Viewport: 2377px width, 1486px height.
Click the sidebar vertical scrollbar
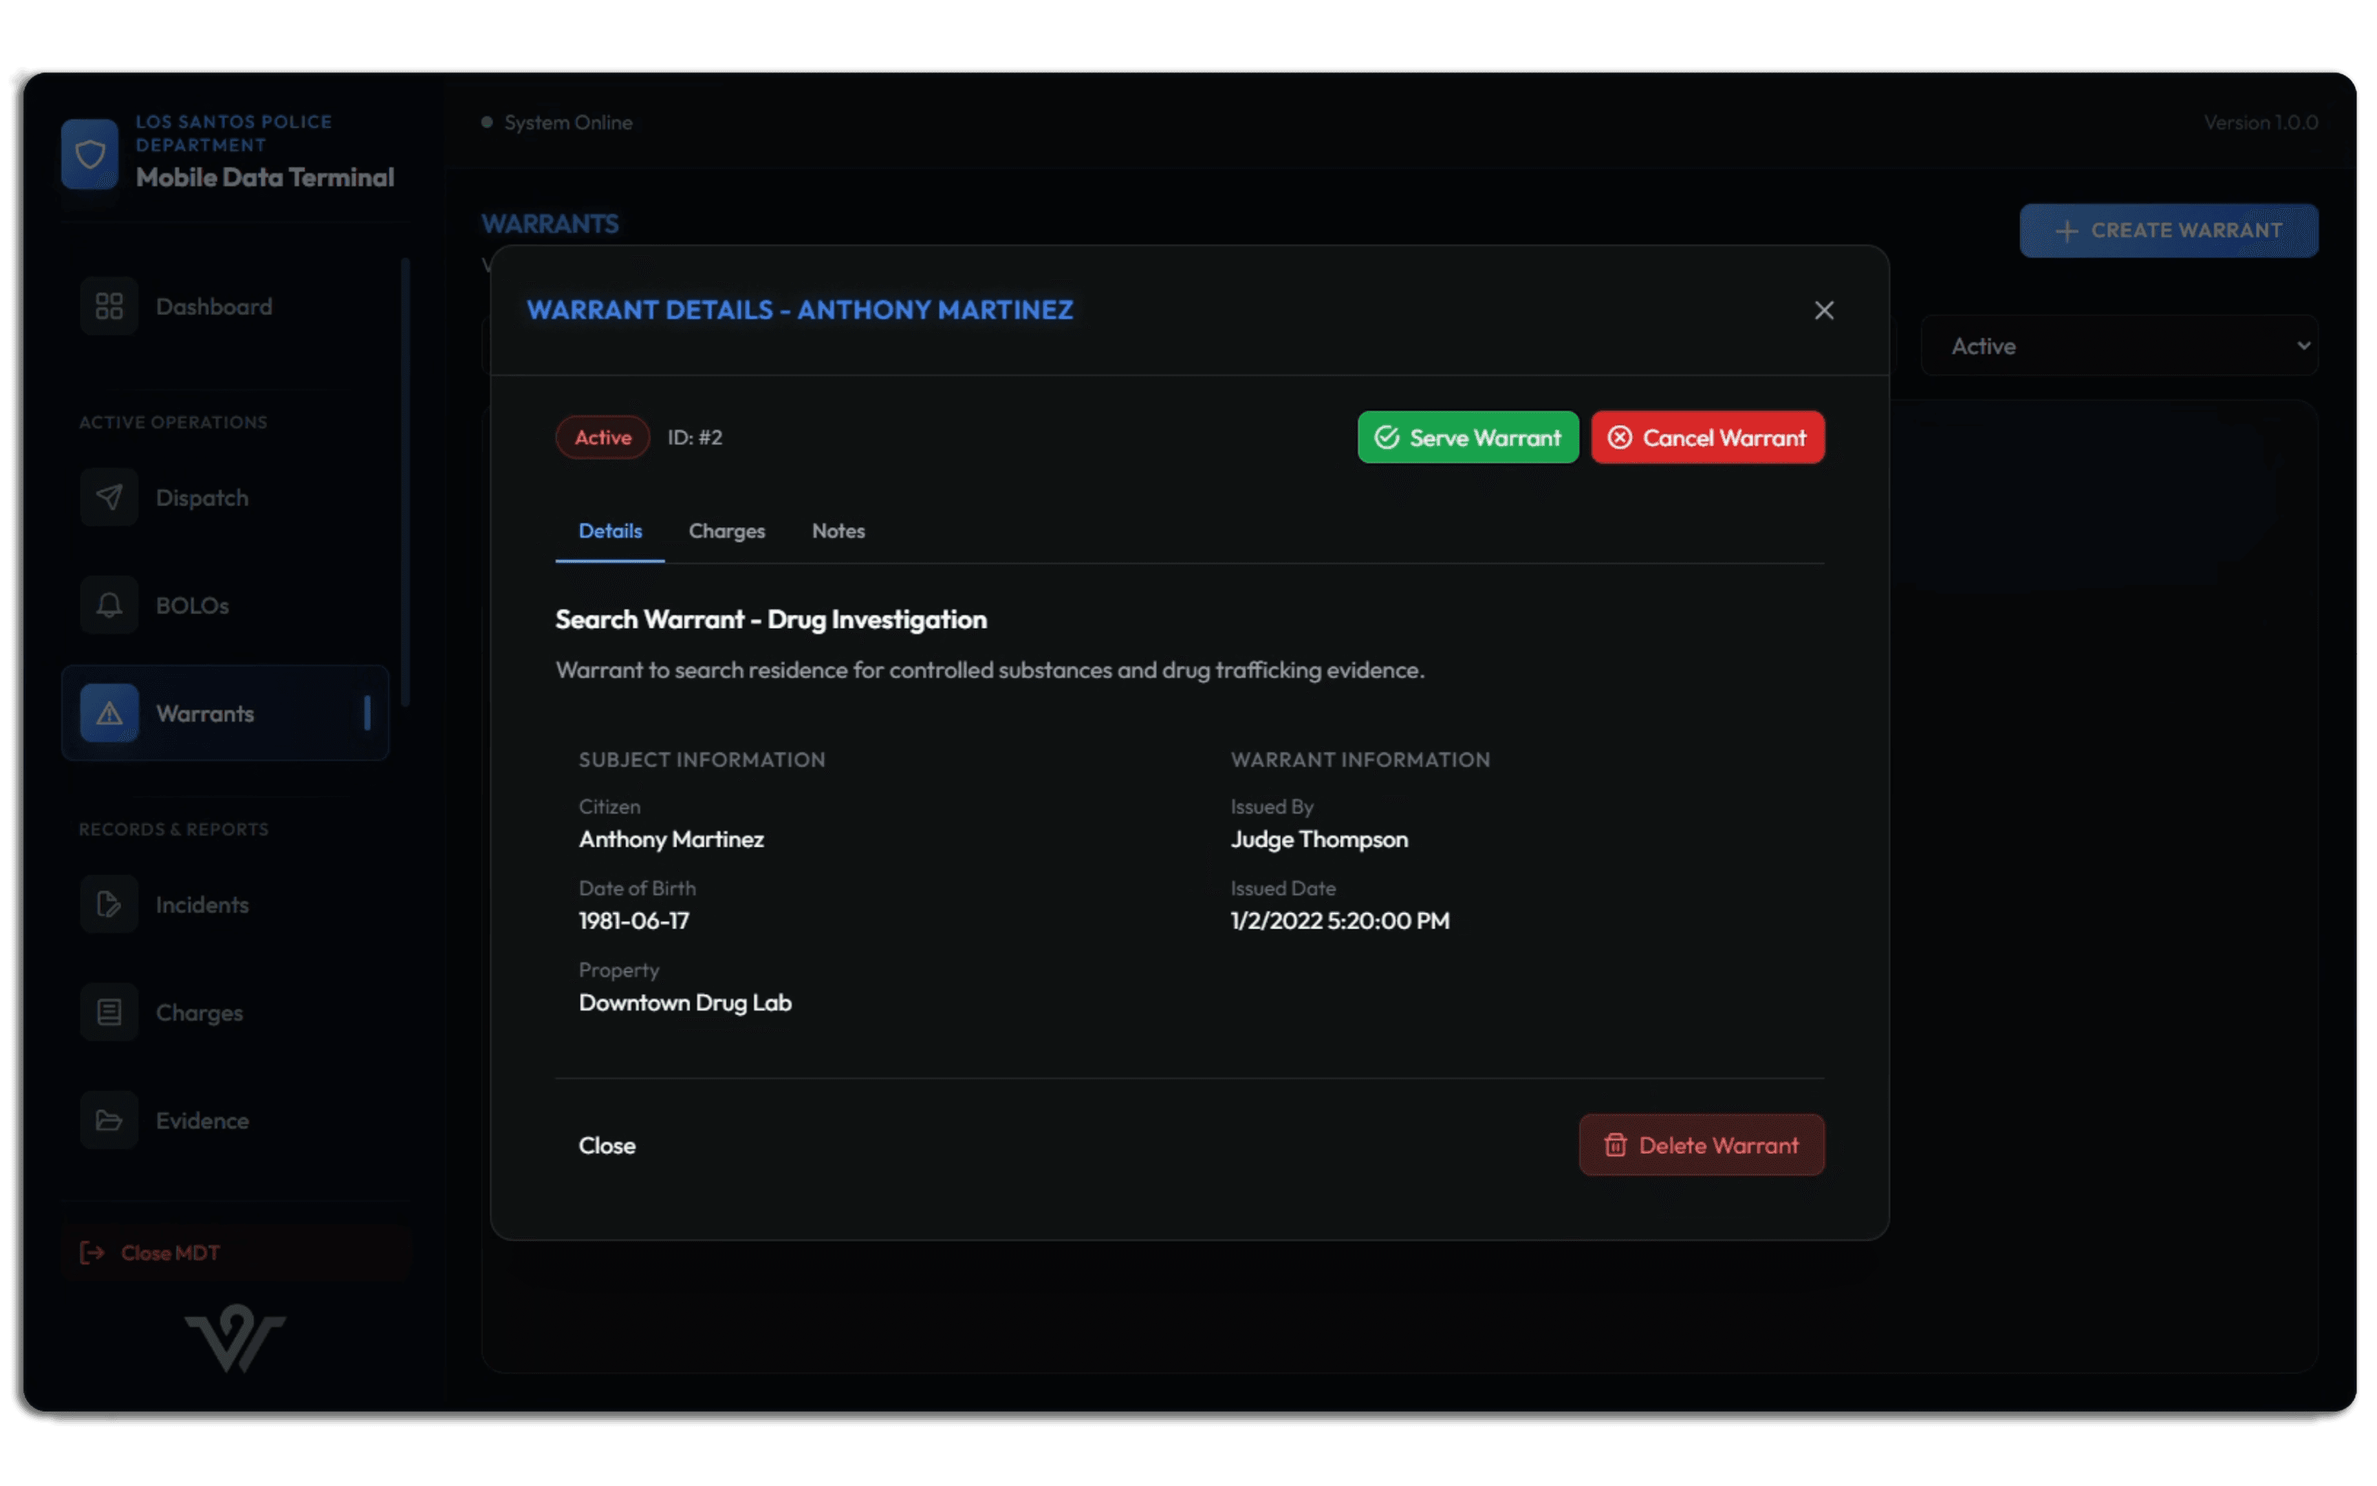point(404,482)
